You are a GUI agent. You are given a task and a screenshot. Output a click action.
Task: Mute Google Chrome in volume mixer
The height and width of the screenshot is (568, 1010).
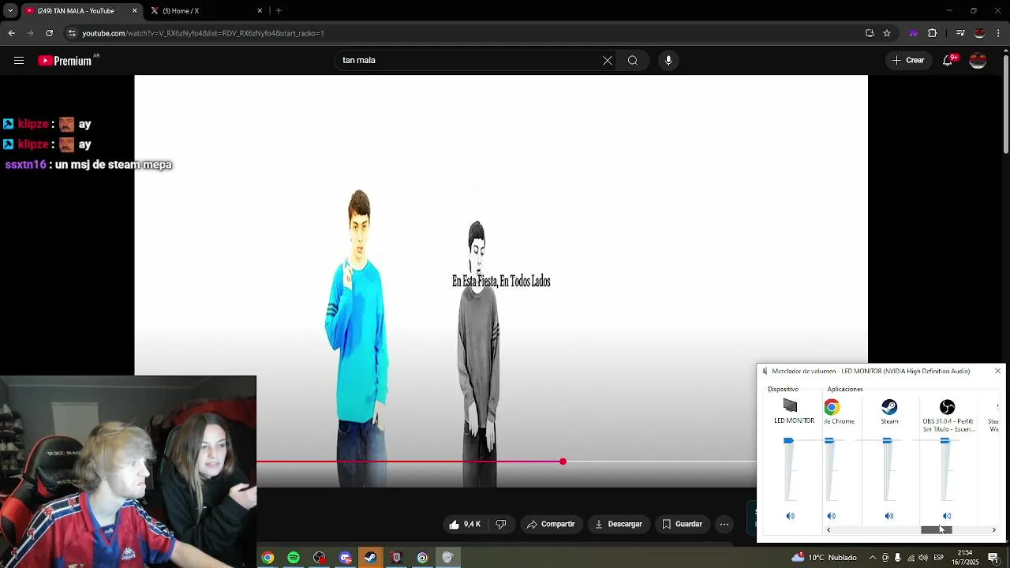(831, 516)
